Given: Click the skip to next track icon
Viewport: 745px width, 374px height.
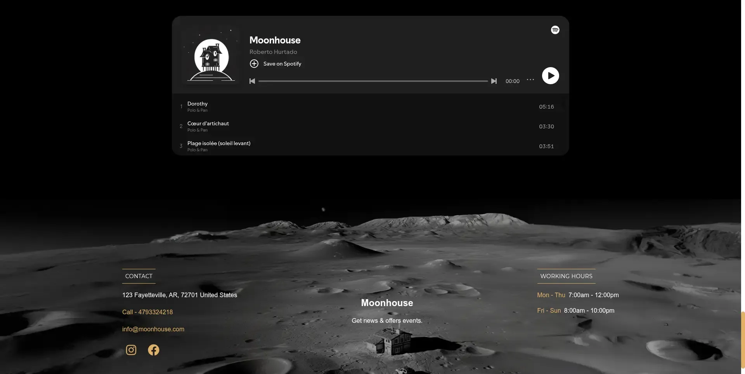Looking at the screenshot, I should 494,81.
